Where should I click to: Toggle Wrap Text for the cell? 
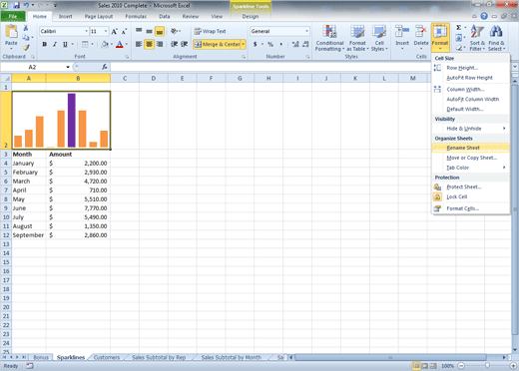click(211, 31)
